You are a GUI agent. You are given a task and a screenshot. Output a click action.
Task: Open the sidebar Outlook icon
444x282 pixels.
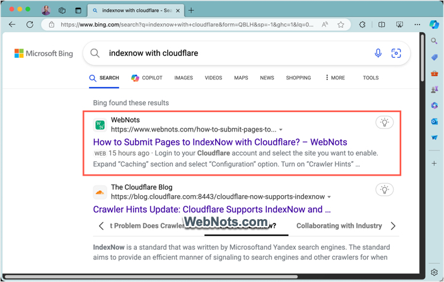[x=435, y=121]
